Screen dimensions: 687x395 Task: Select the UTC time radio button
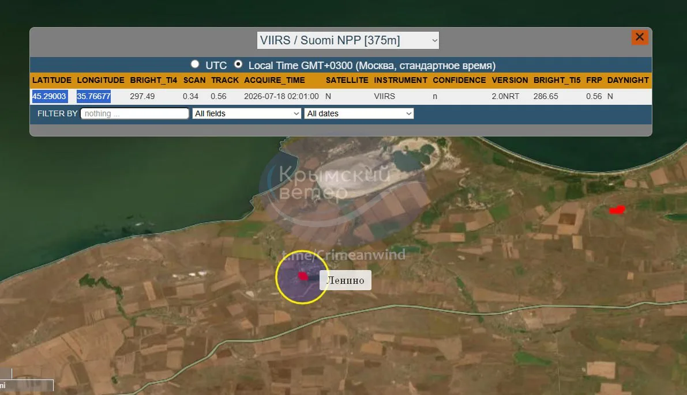point(195,64)
